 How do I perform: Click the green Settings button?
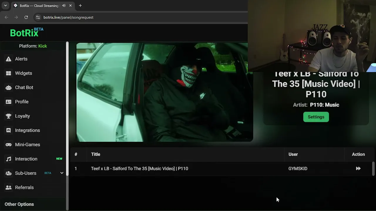pos(316,117)
